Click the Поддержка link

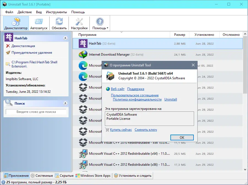click(135, 89)
